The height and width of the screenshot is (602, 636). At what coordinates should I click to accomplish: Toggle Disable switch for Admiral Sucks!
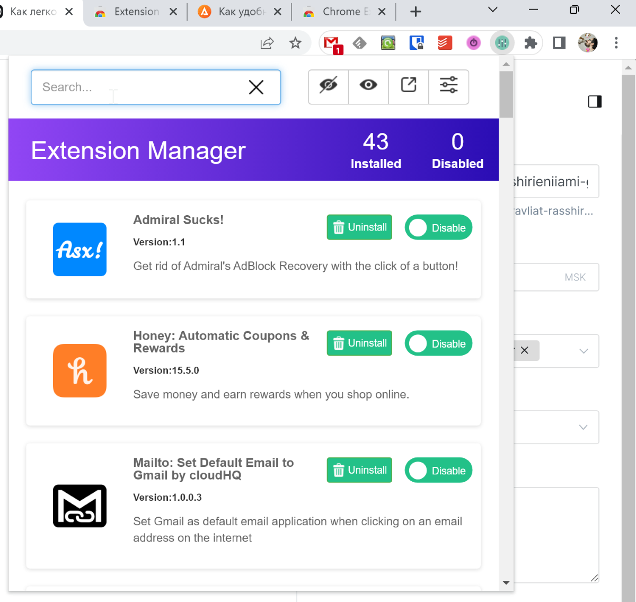tap(438, 227)
